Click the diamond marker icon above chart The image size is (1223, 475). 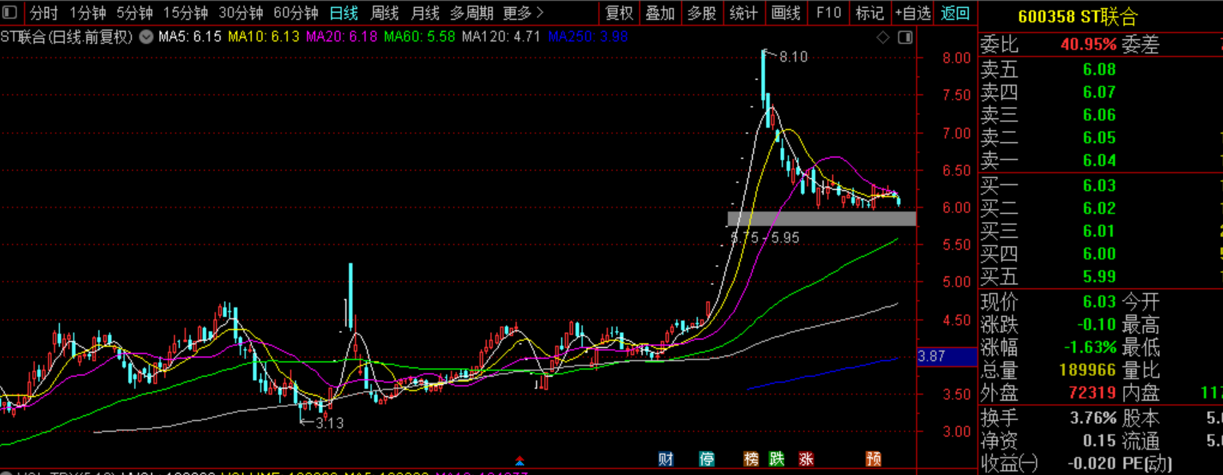pos(883,38)
